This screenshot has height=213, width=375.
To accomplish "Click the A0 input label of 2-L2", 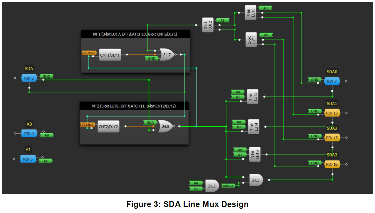I will 196,183.
